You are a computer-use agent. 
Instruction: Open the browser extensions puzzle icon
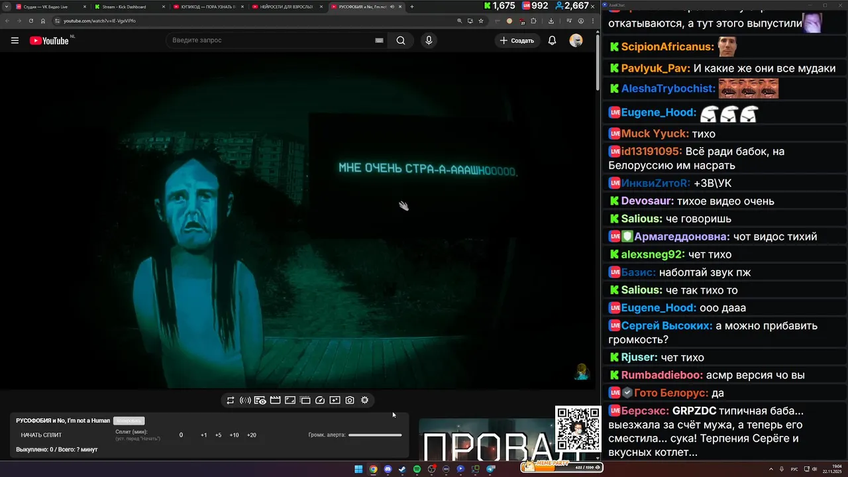click(534, 21)
